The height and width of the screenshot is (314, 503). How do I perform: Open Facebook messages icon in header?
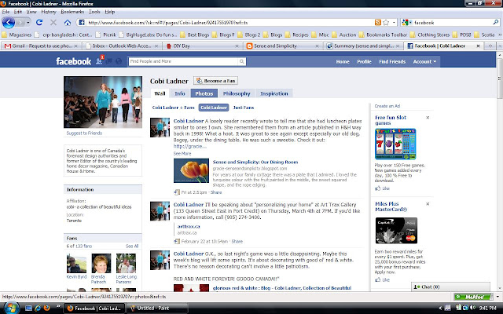pyautogui.click(x=109, y=61)
